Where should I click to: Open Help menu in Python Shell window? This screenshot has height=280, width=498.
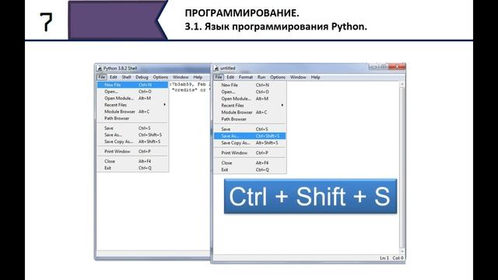coord(198,77)
